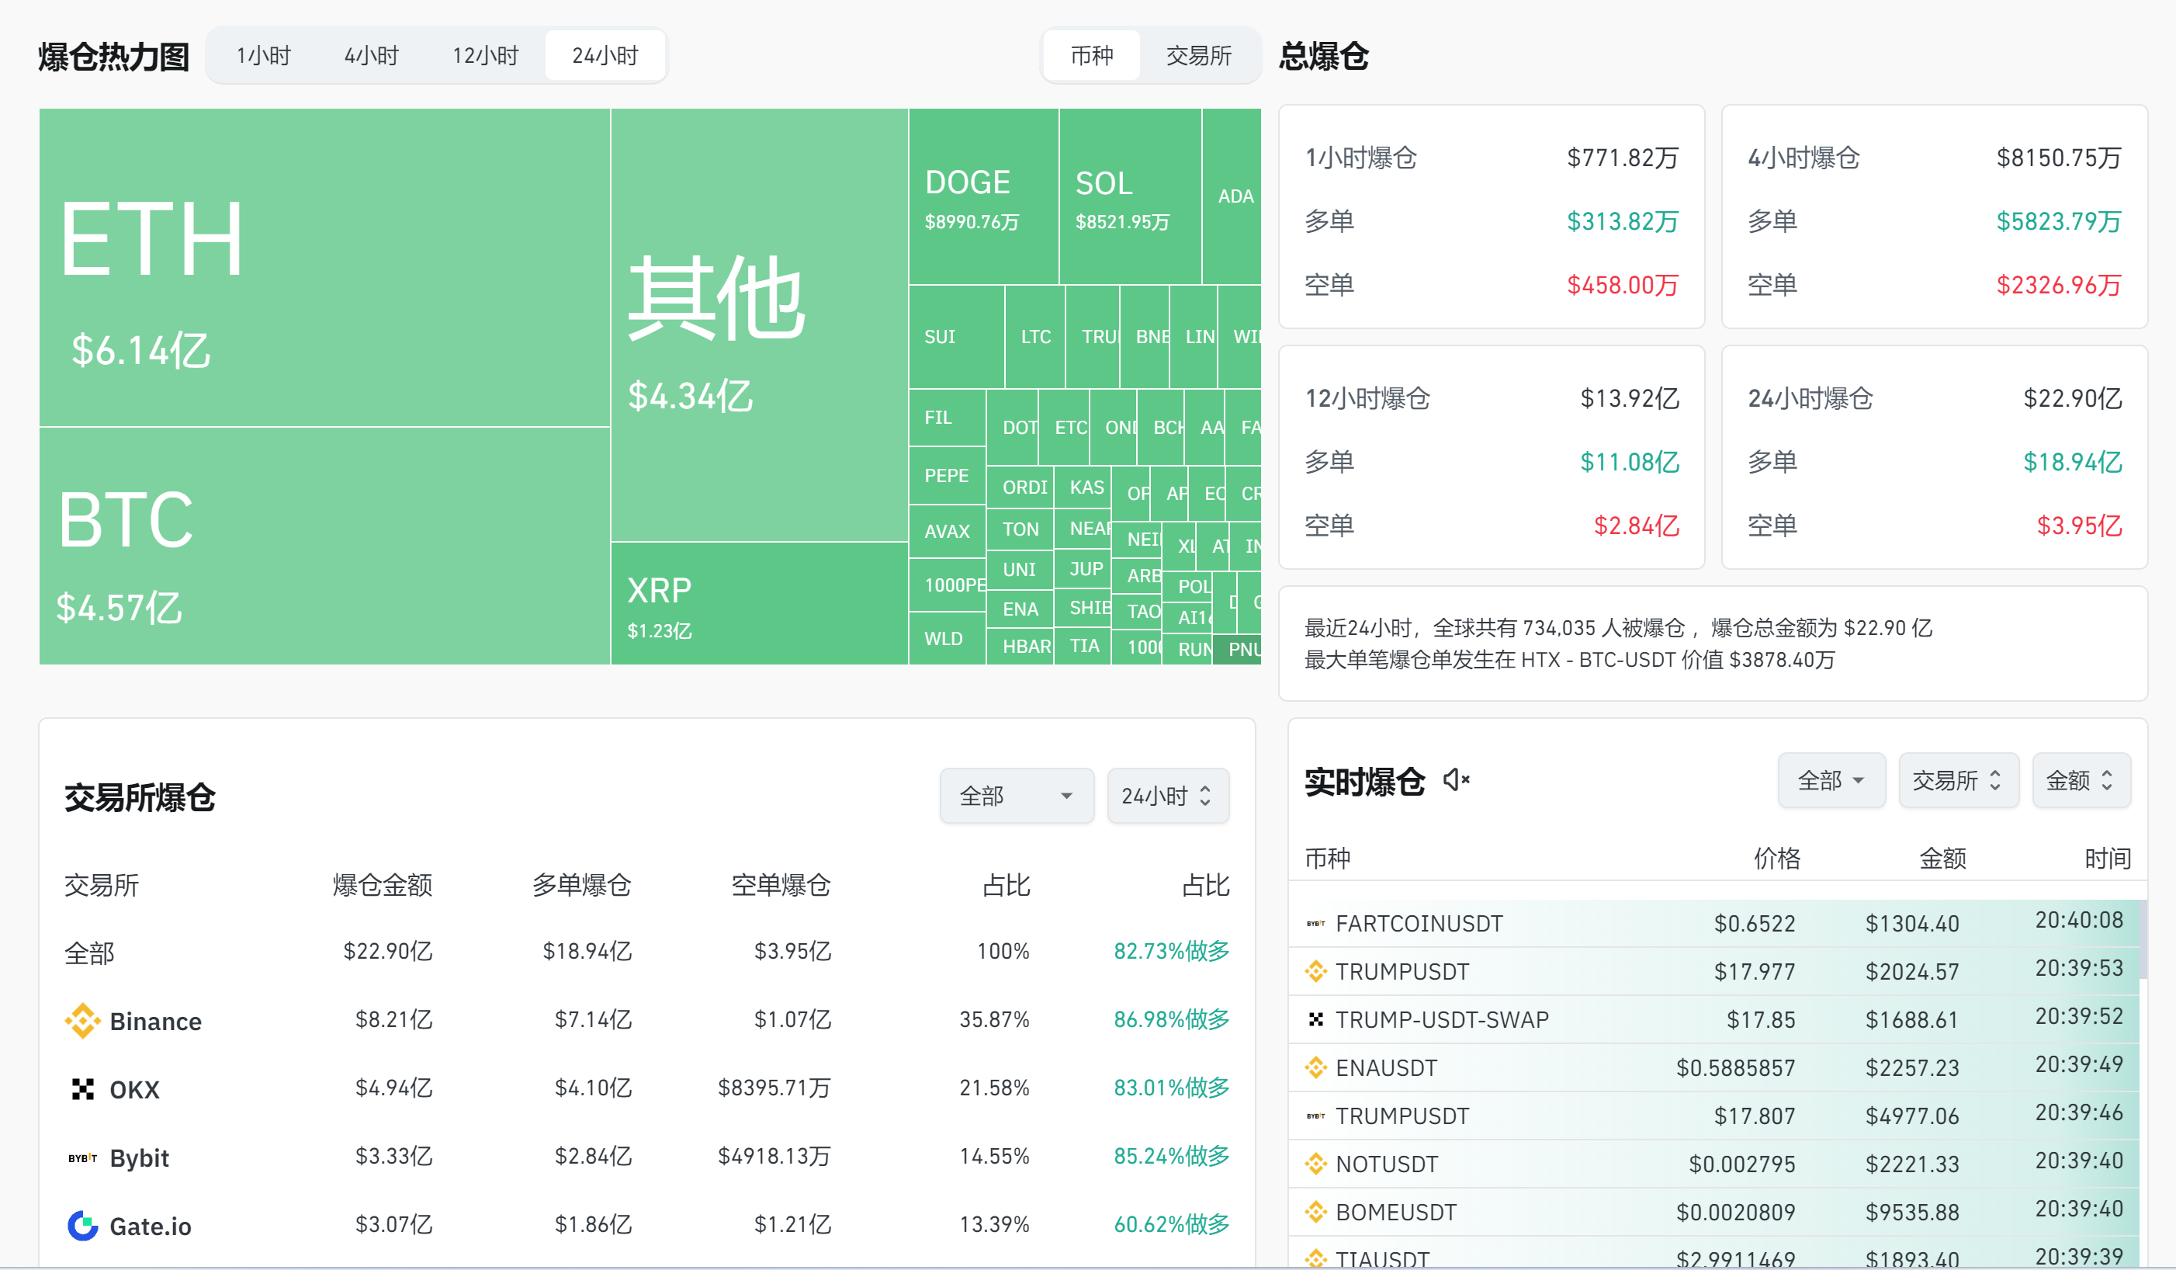Click the realtime list vertical scrollbar

click(2143, 939)
